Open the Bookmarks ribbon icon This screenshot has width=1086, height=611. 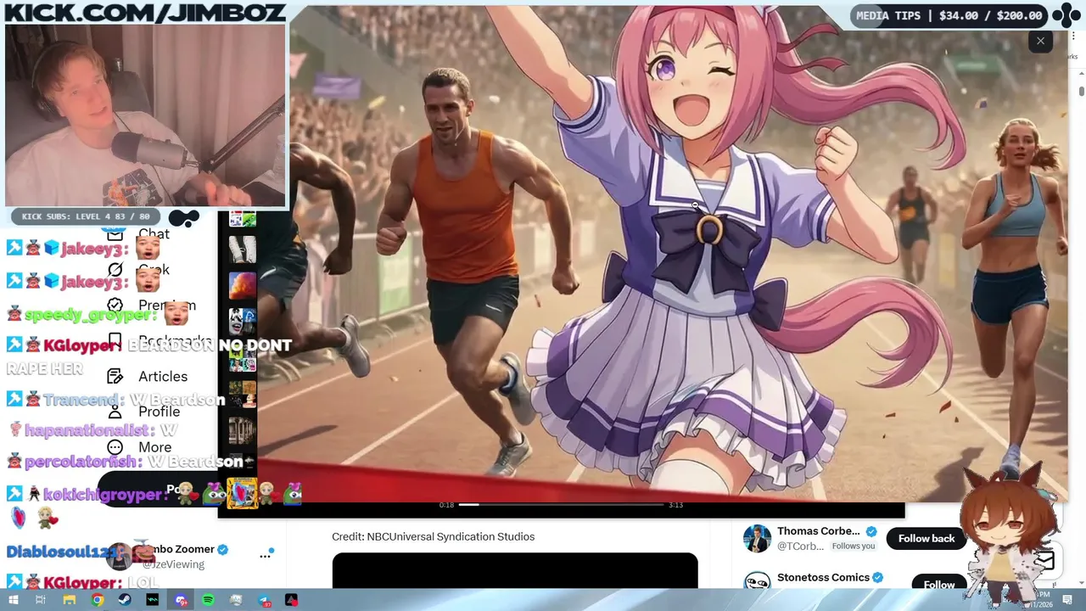(115, 340)
